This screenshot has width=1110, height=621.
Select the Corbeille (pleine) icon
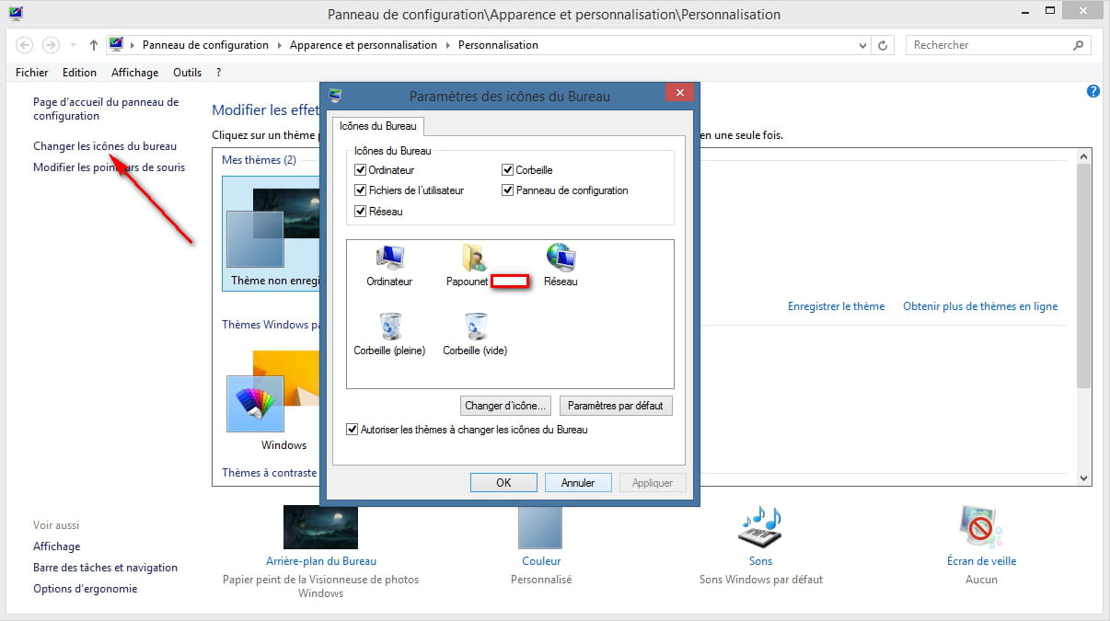(389, 327)
